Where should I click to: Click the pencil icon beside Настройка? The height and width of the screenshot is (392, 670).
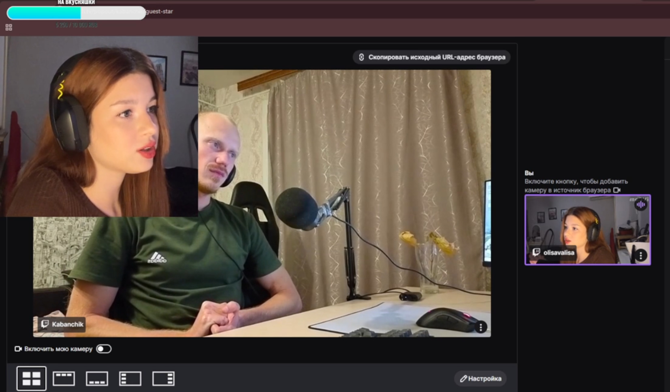click(463, 379)
